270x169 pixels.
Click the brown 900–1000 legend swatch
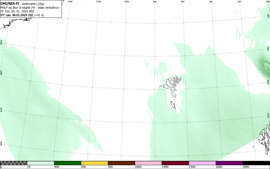(122, 163)
